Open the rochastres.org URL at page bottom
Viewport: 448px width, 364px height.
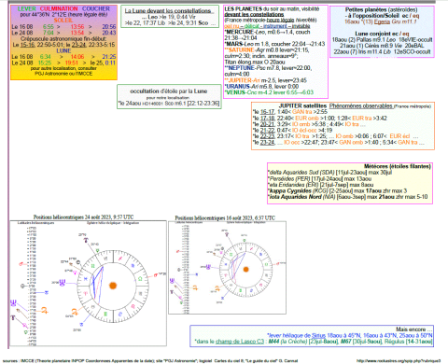click(x=399, y=361)
